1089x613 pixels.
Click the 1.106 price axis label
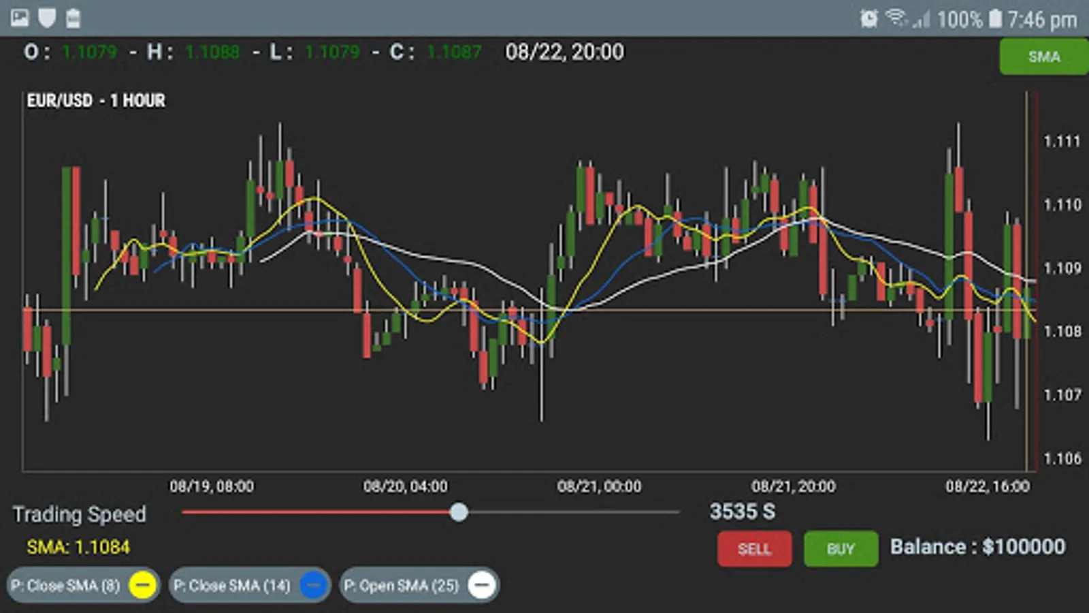[x=1062, y=458]
